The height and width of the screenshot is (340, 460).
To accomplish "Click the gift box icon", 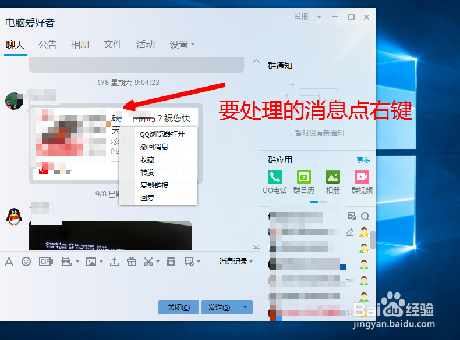I will click(x=132, y=262).
